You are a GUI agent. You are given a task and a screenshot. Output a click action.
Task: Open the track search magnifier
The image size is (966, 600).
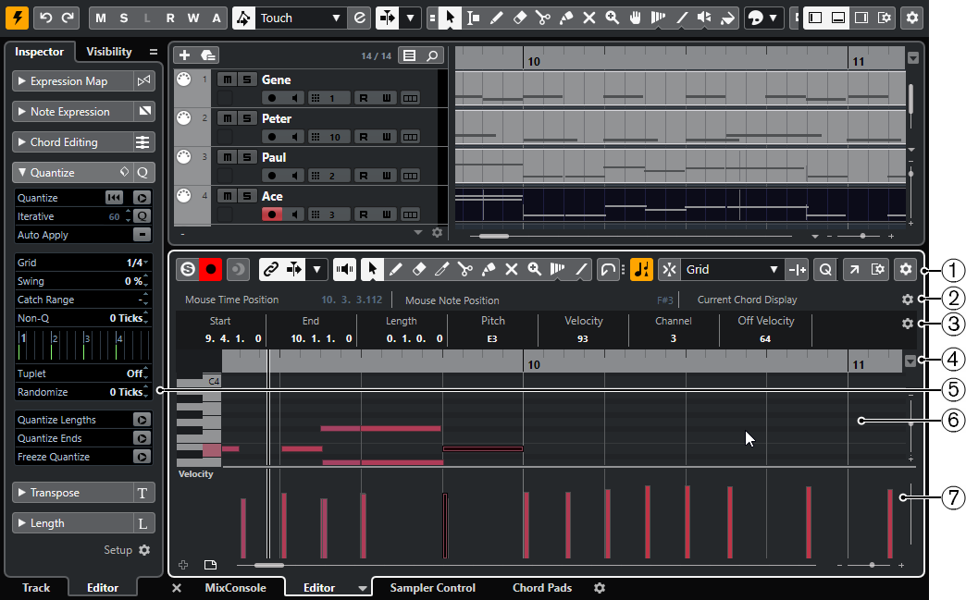point(432,55)
